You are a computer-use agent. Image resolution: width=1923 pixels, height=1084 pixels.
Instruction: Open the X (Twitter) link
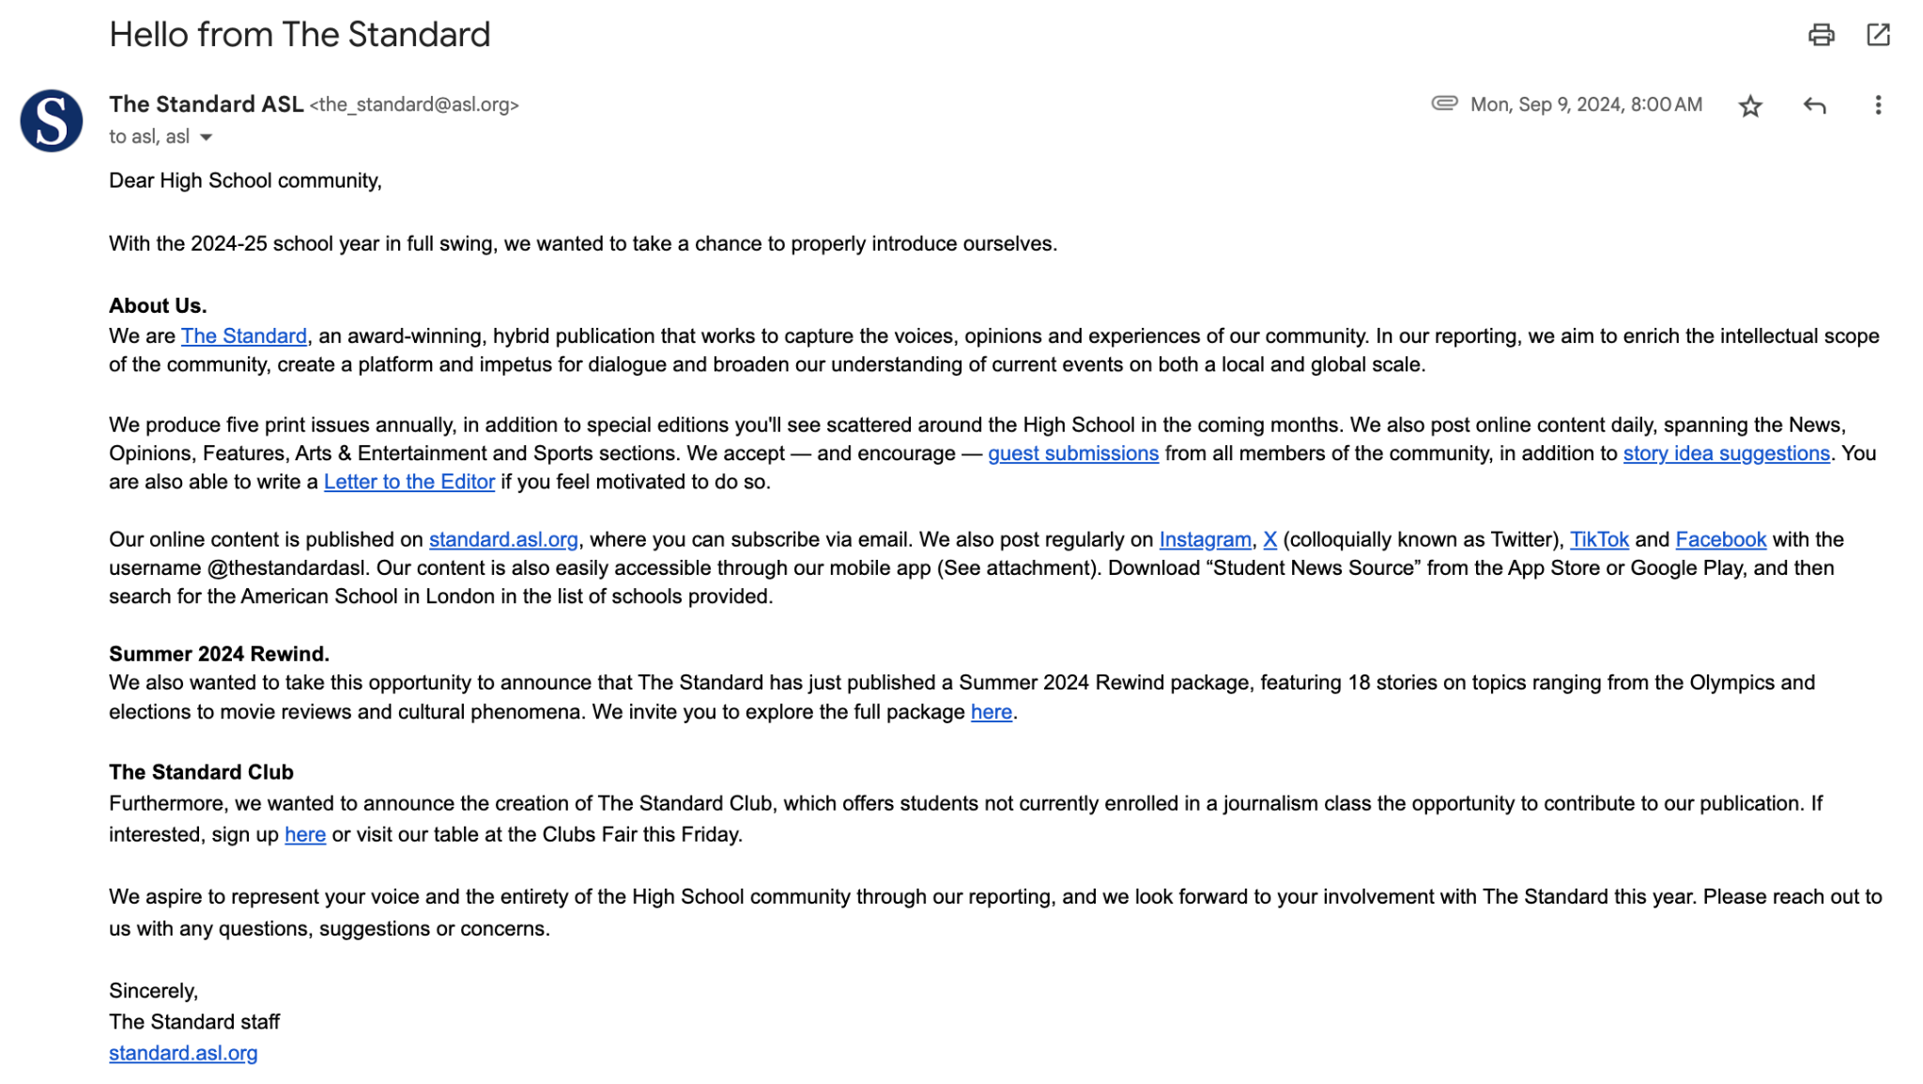1269,540
